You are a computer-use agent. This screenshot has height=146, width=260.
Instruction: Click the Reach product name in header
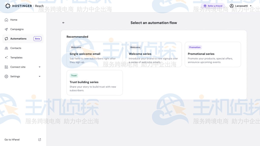click(39, 6)
